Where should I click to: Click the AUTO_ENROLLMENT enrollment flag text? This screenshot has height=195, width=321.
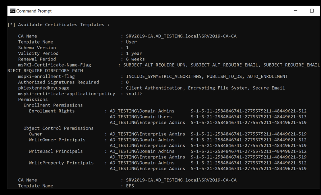coord(267,76)
